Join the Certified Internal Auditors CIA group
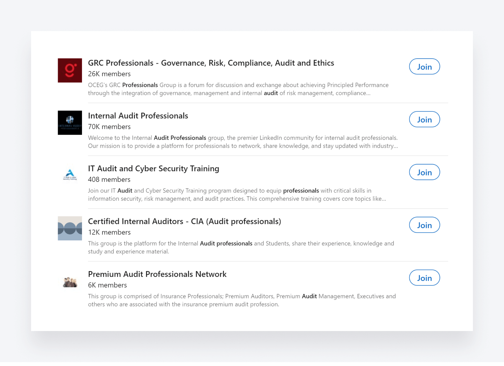The height and width of the screenshot is (366, 504). tap(424, 225)
